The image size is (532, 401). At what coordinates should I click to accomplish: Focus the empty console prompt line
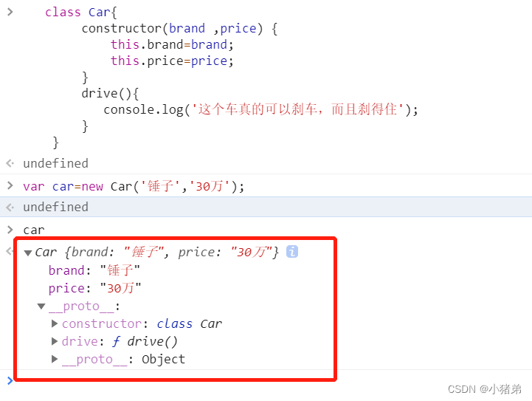point(266,381)
